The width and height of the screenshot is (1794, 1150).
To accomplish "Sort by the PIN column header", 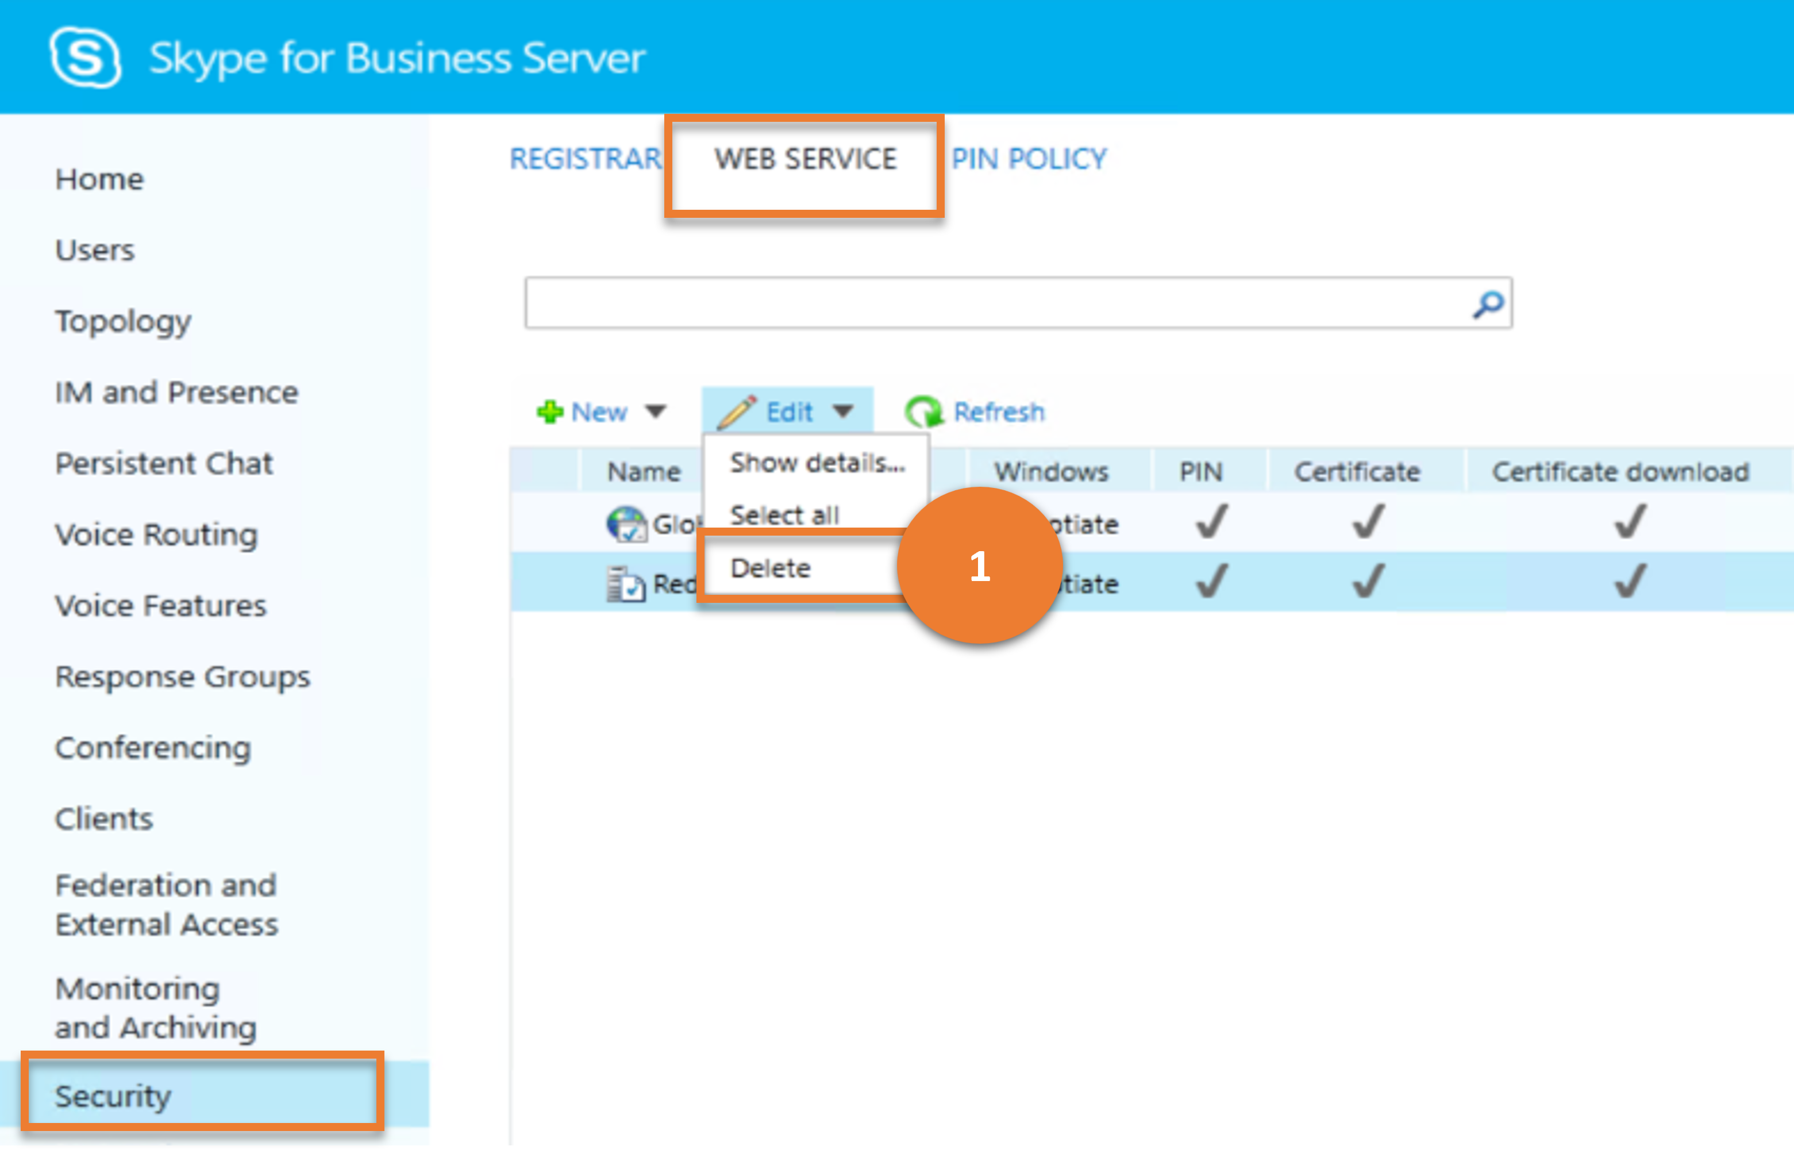I will pyautogui.click(x=1200, y=472).
